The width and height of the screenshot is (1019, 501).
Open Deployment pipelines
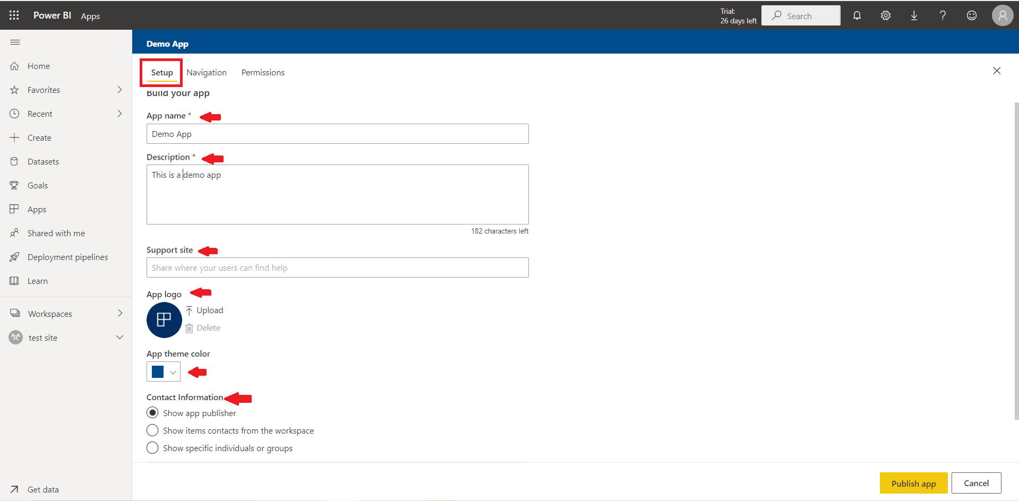click(67, 256)
